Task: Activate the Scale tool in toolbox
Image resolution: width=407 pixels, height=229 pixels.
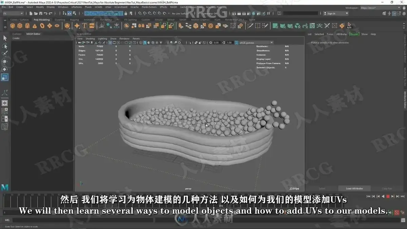Action: [5, 77]
